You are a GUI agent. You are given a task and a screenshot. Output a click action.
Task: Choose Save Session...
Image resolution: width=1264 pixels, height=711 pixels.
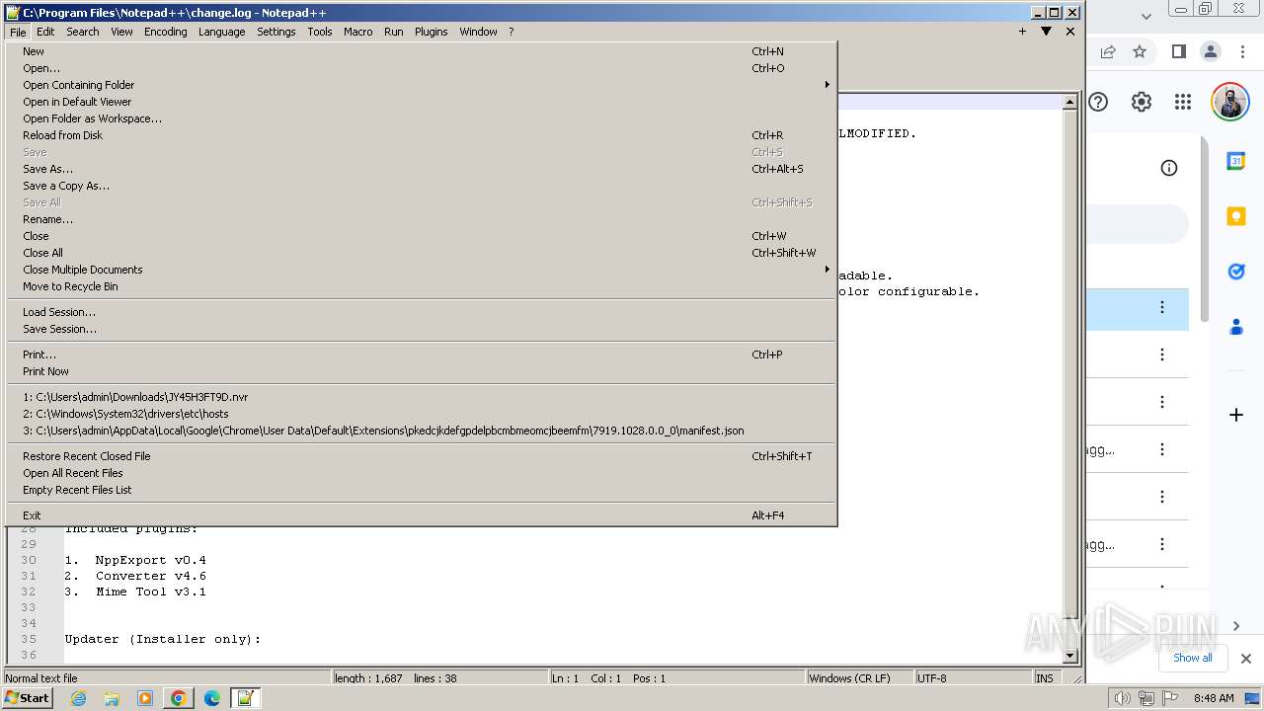point(422,329)
